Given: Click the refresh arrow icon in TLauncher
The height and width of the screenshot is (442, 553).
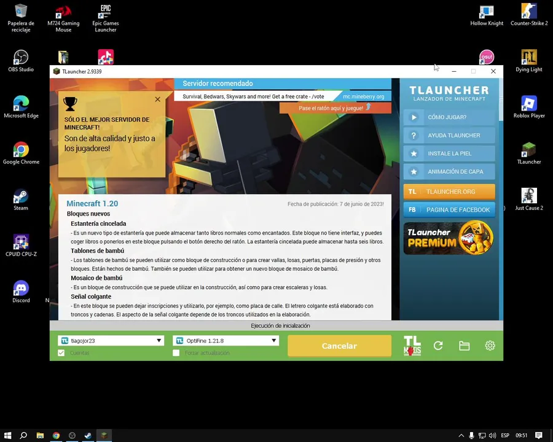Looking at the screenshot, I should pos(438,346).
